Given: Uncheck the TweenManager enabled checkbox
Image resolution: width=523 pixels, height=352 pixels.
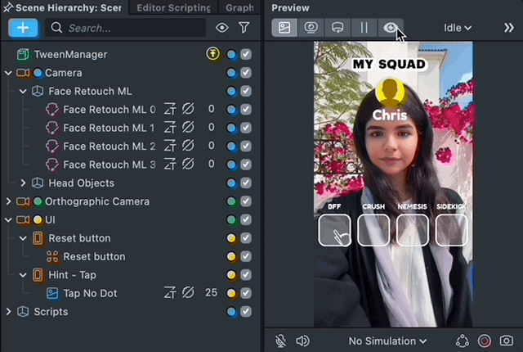Looking at the screenshot, I should tap(246, 55).
